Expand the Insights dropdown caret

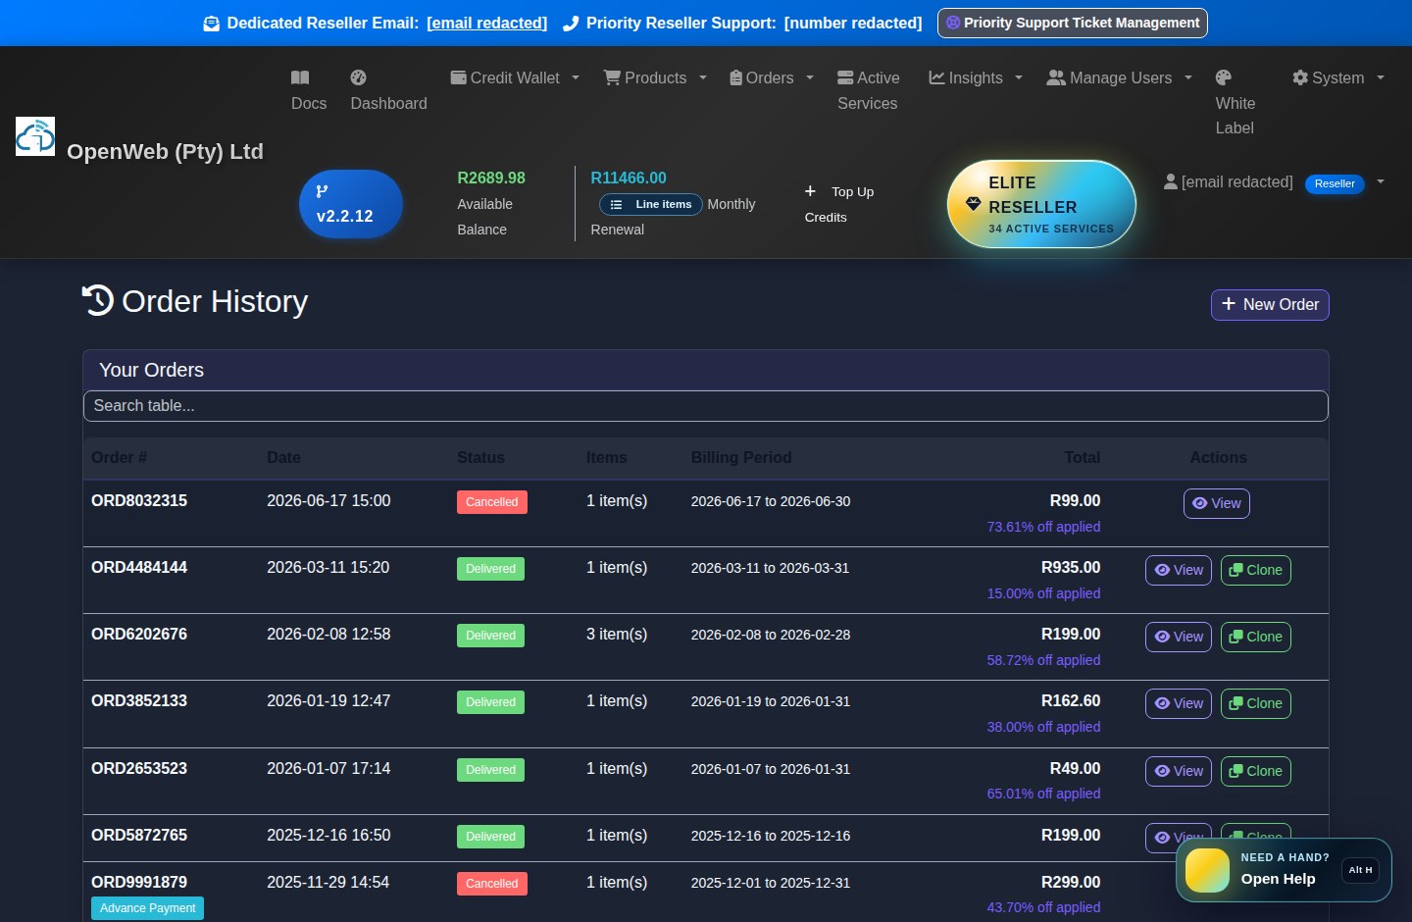(1019, 77)
